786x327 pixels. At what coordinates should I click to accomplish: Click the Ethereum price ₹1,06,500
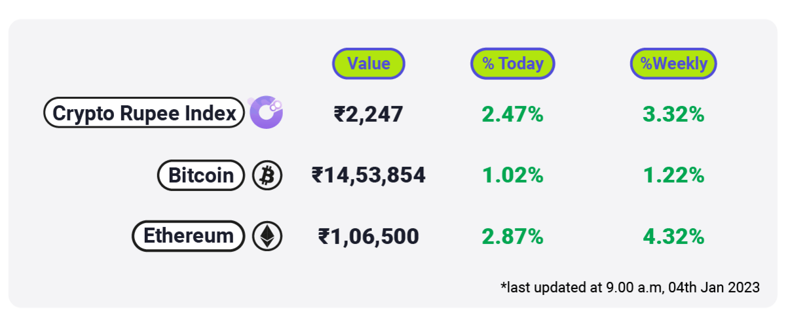pos(369,236)
